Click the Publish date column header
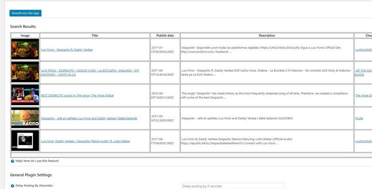The height and width of the screenshot is (189, 372). pos(165,35)
